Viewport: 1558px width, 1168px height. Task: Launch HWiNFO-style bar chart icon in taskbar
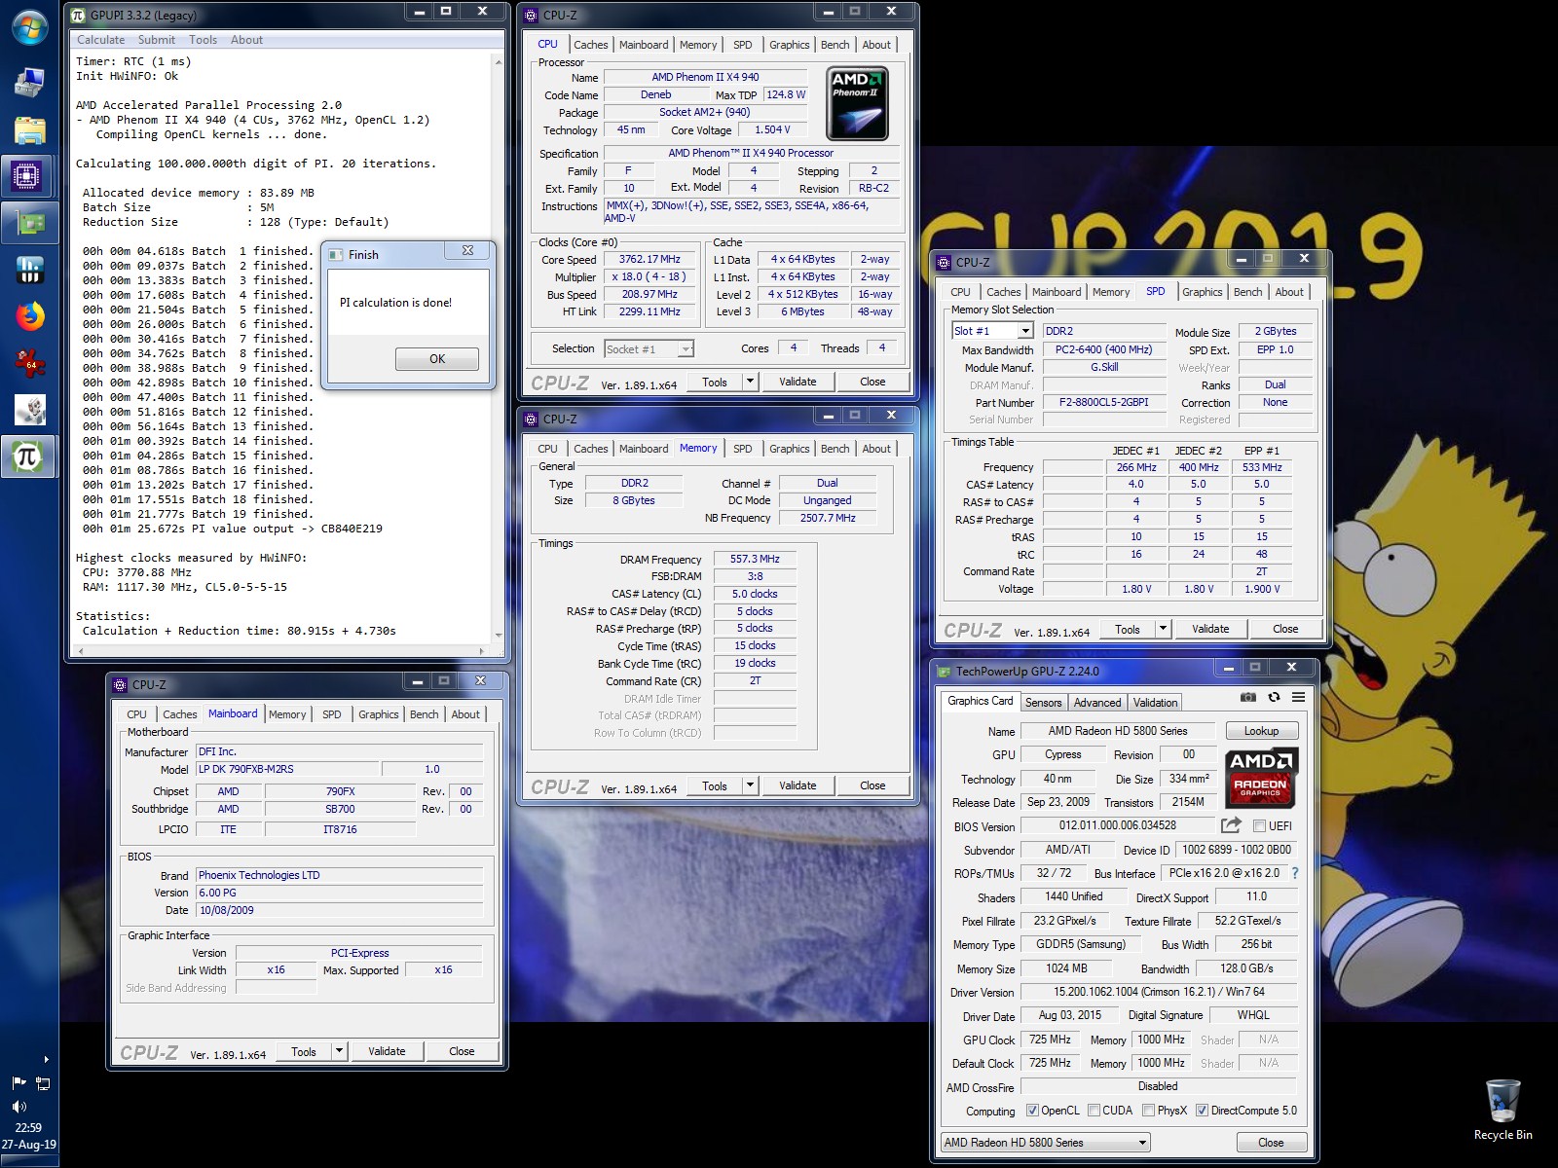[x=29, y=270]
